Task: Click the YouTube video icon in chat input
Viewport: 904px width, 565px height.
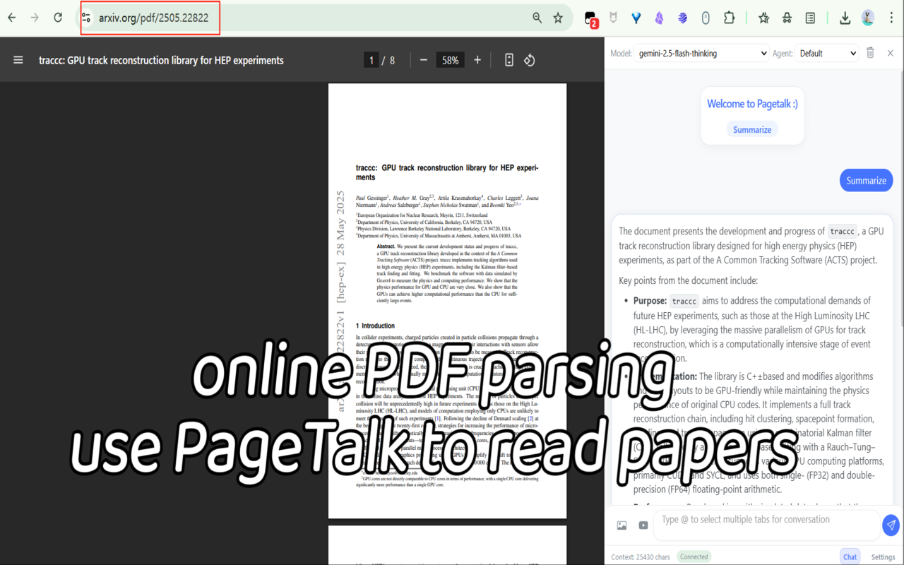Action: 643,525
